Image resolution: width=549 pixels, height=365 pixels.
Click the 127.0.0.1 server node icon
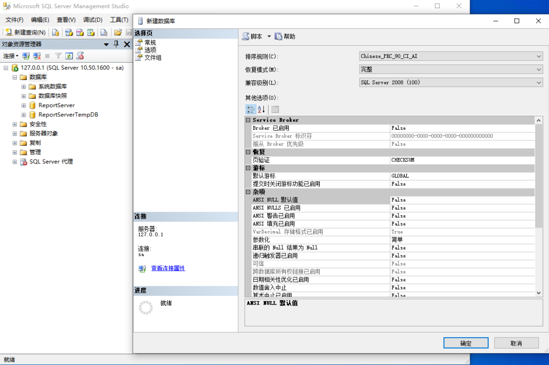[x=15, y=68]
